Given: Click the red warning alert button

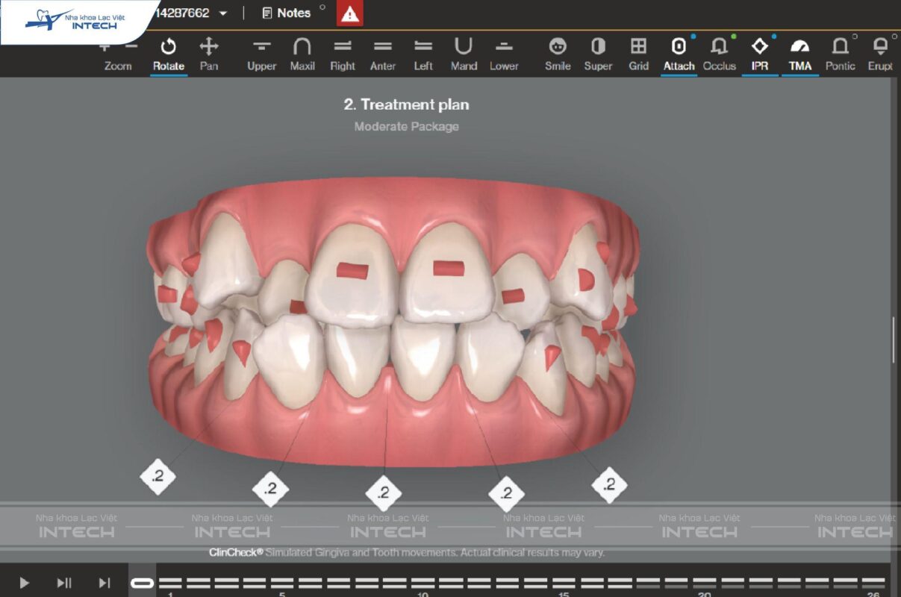Looking at the screenshot, I should click(x=350, y=13).
